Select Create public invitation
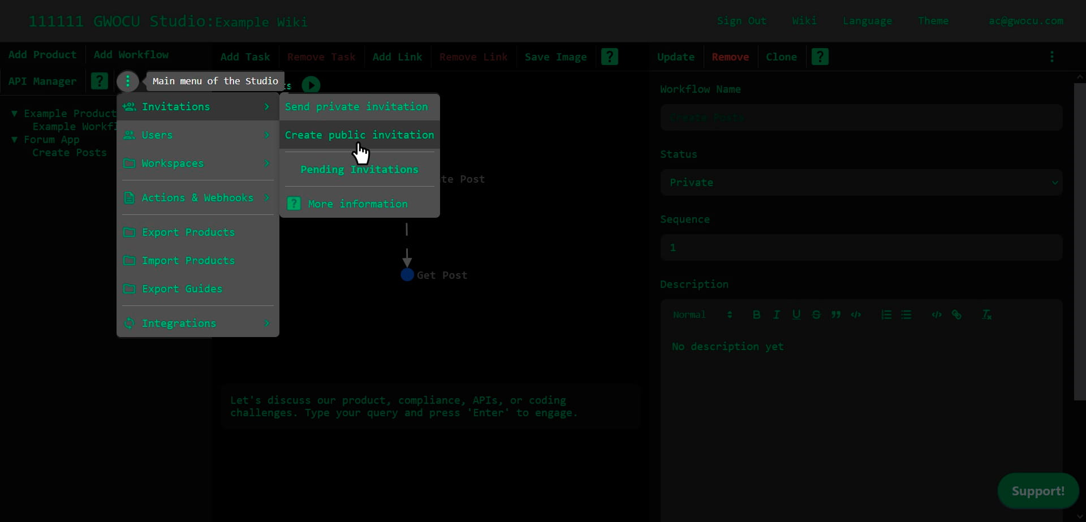 coord(359,135)
